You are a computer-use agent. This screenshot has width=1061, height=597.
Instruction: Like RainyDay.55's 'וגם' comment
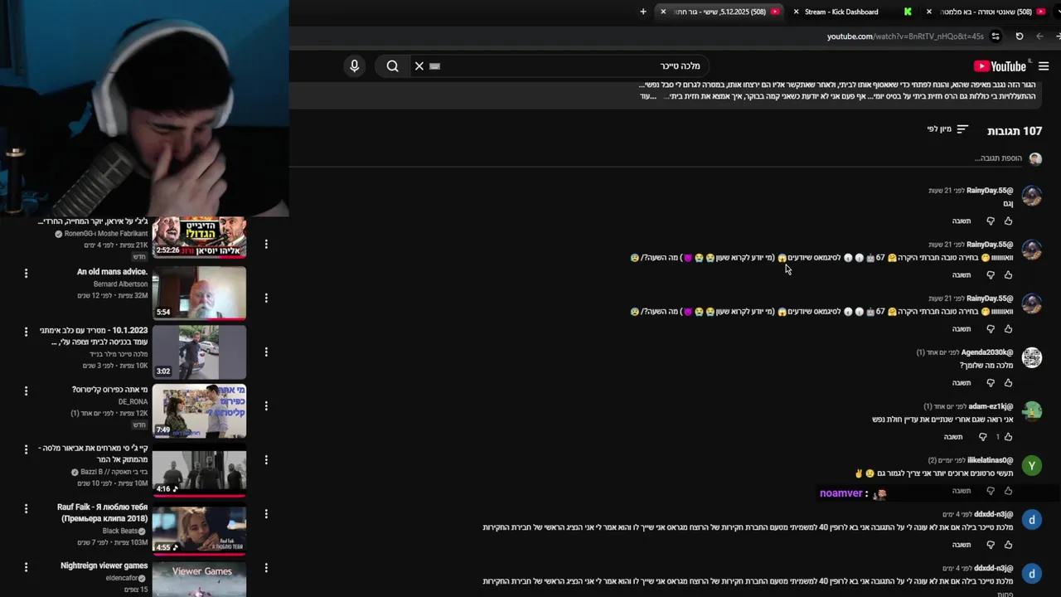point(1009,221)
